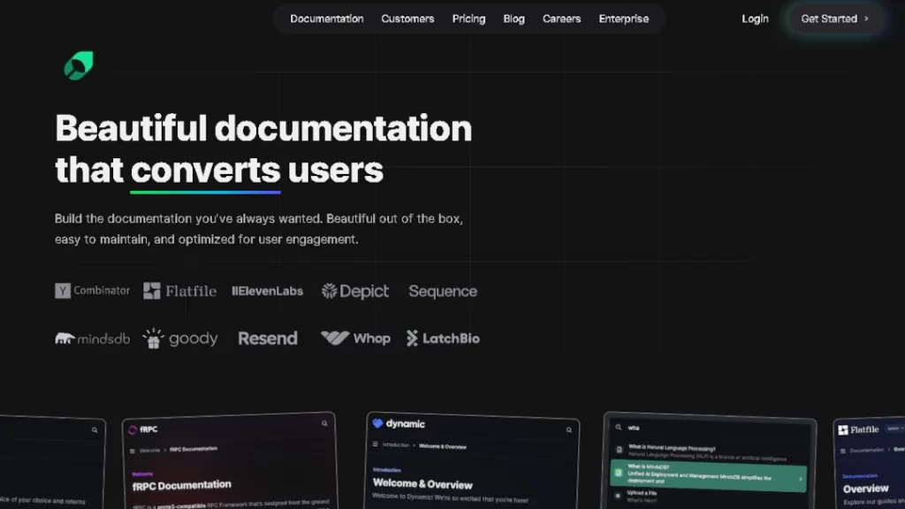Click the Login link

(755, 19)
